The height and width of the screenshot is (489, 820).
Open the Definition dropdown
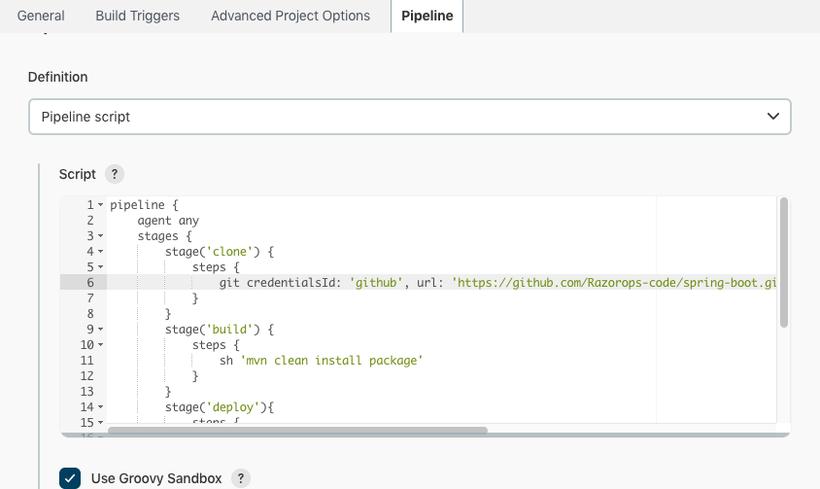tap(409, 117)
